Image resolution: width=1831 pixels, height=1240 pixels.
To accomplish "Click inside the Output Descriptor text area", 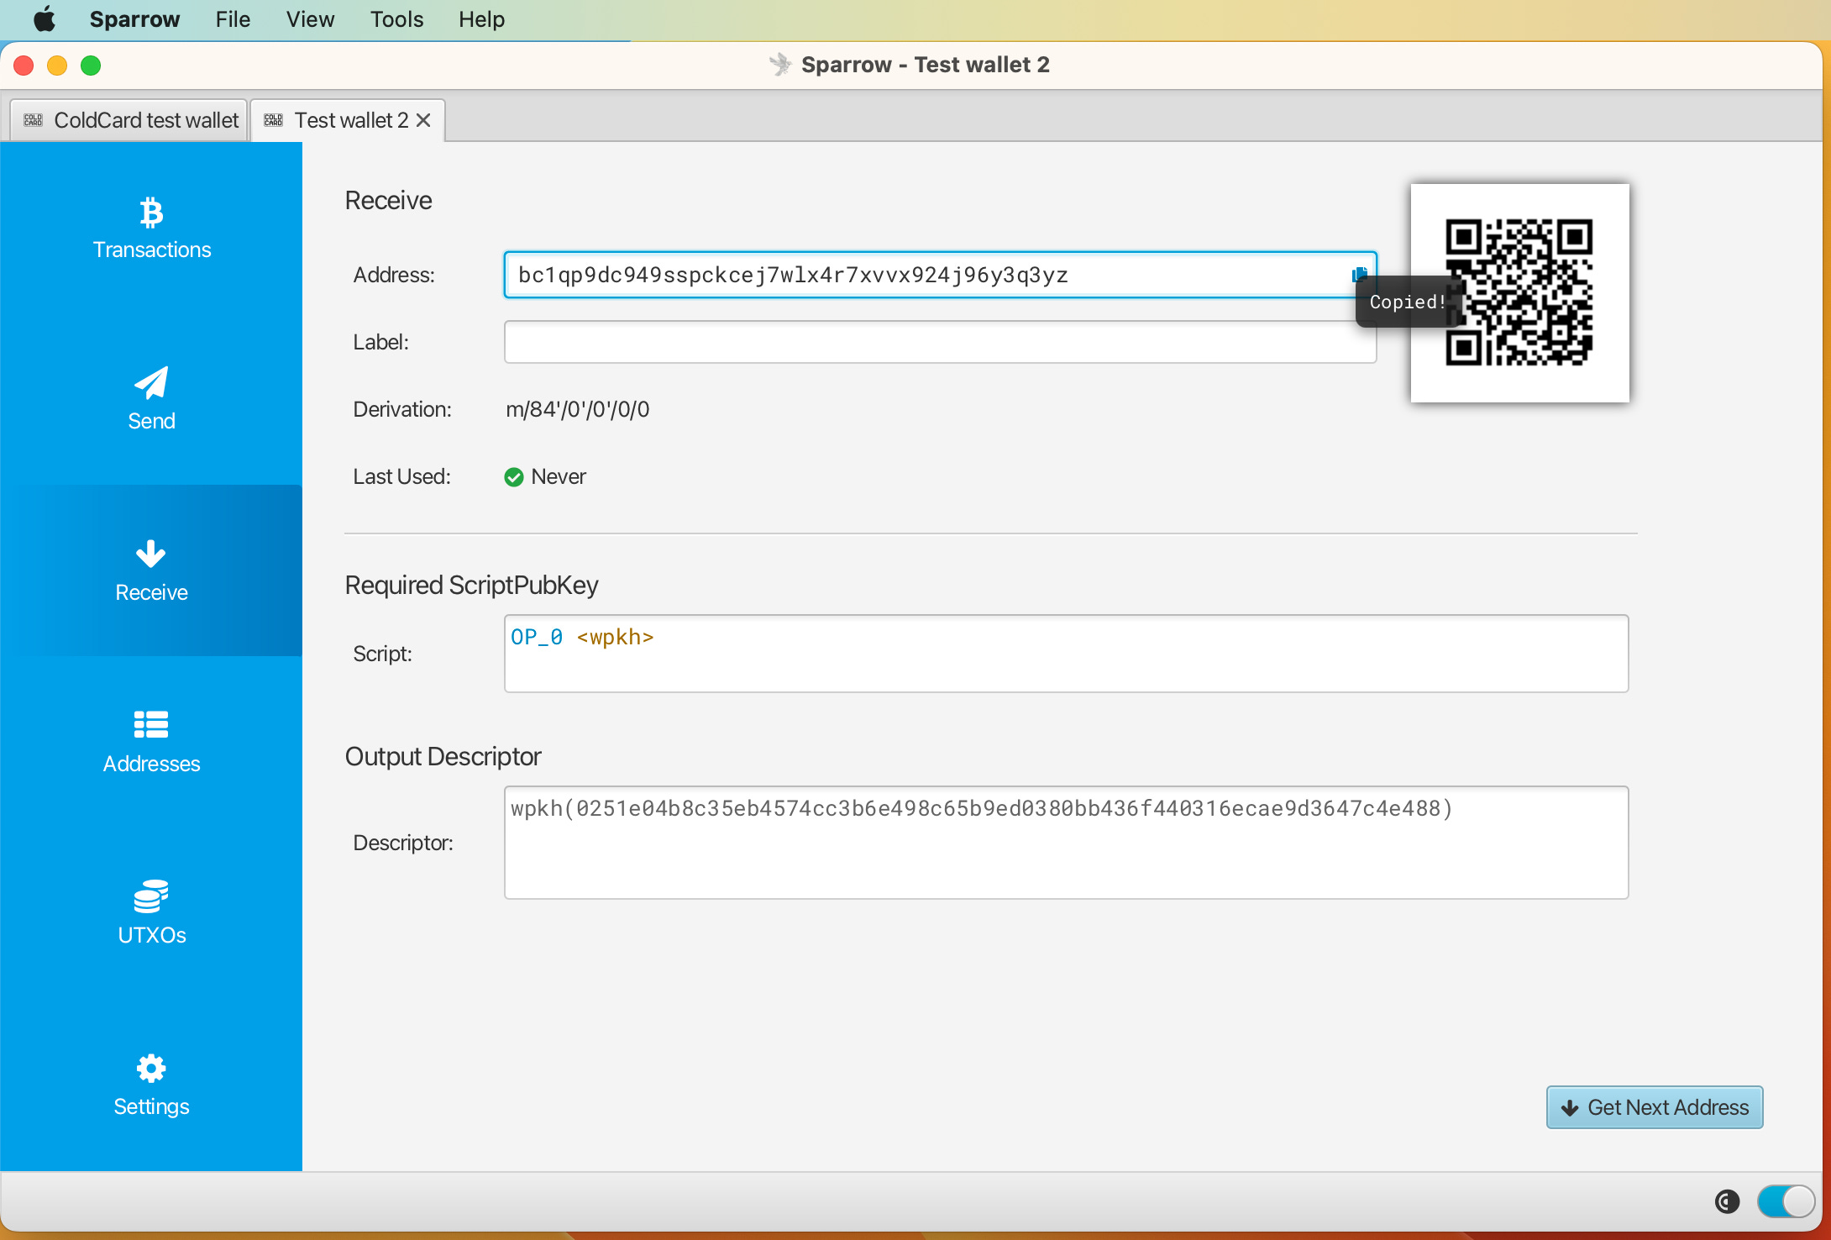I will click(1066, 843).
